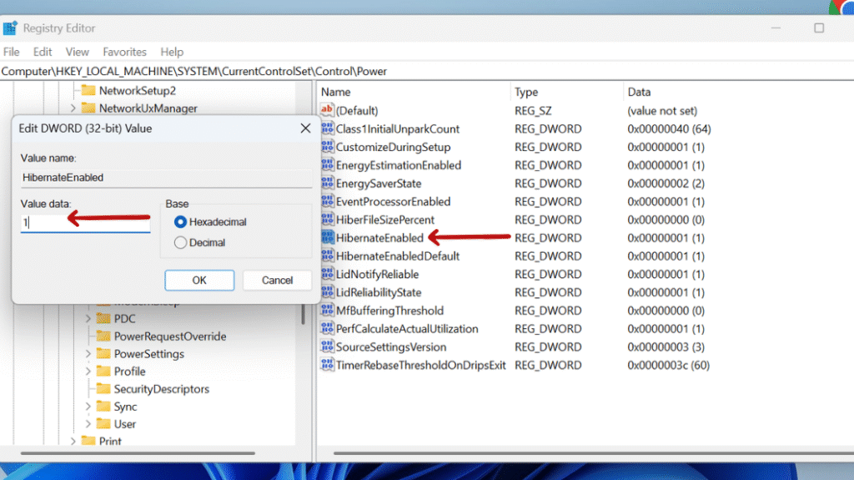This screenshot has height=480, width=854.
Task: Expand the PowerSettings tree node
Action: 88,353
